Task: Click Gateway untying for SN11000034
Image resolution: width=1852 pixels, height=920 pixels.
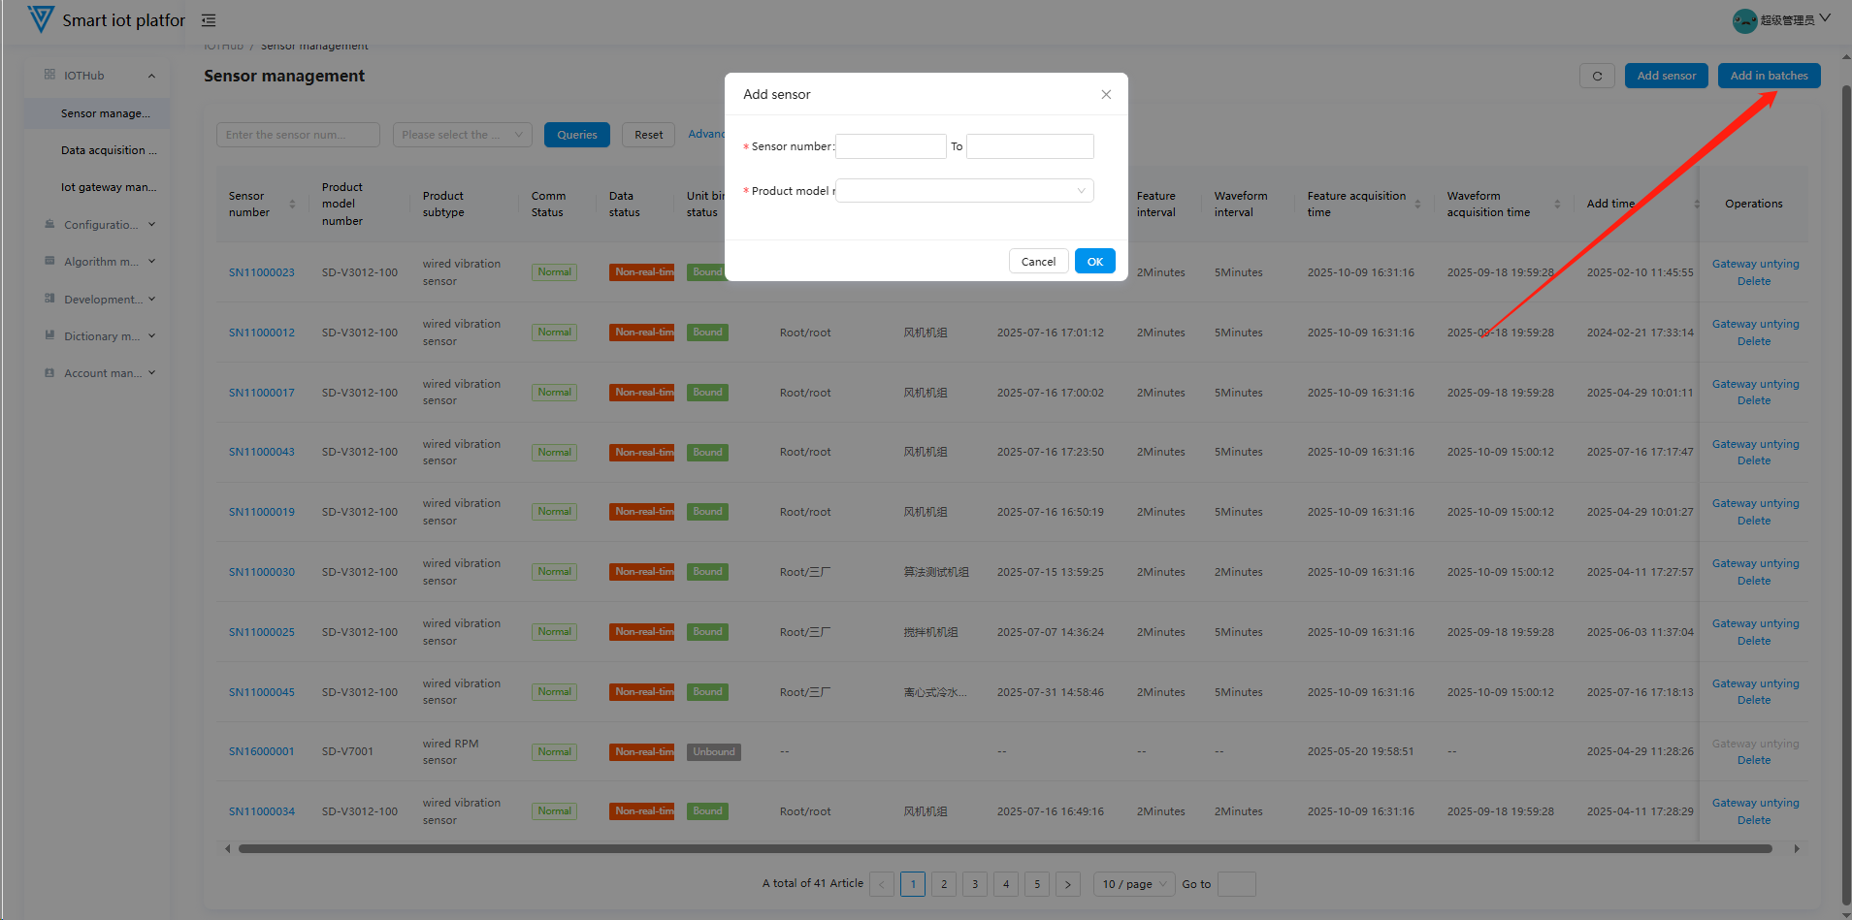Action: point(1755,803)
